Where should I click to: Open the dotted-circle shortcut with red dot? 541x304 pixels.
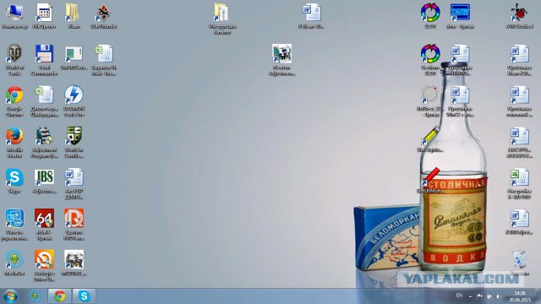[x=430, y=95]
